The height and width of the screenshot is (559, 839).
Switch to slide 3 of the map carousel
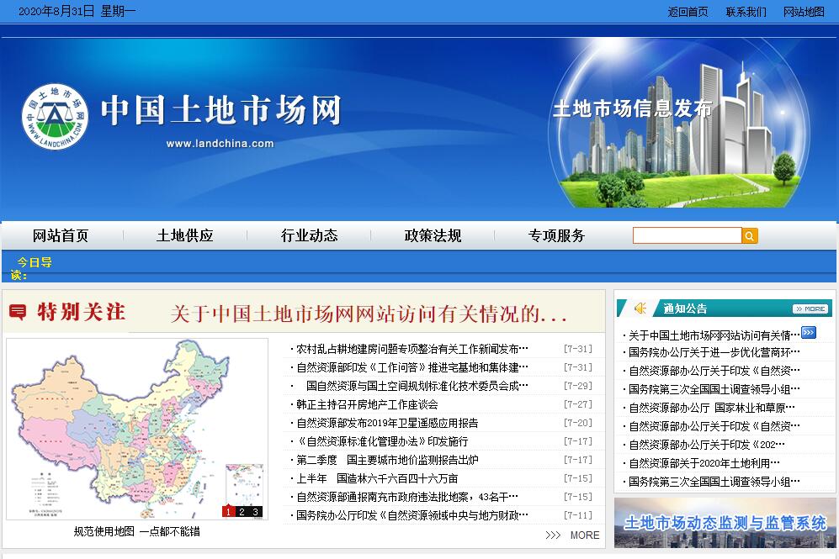pos(255,511)
